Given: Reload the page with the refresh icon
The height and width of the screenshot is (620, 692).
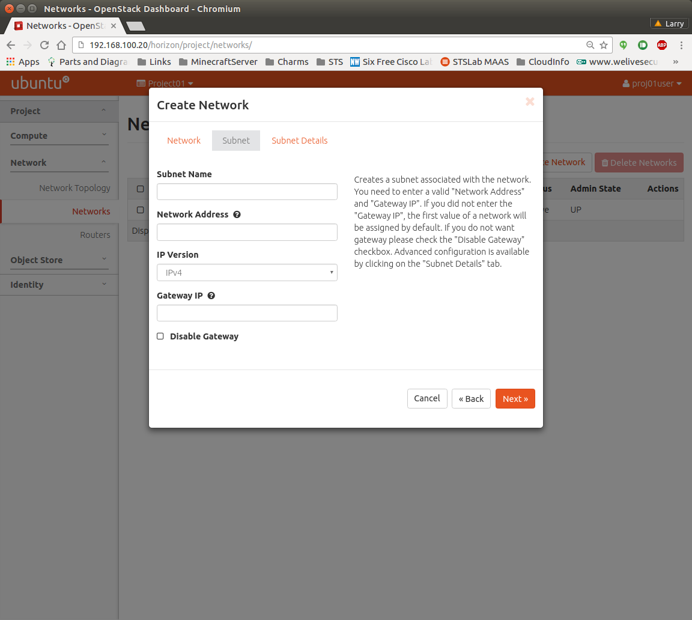Looking at the screenshot, I should pyautogui.click(x=44, y=45).
